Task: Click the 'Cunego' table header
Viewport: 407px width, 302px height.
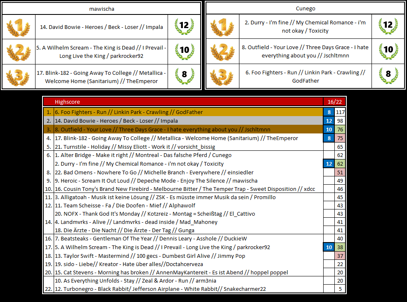Action: click(305, 9)
